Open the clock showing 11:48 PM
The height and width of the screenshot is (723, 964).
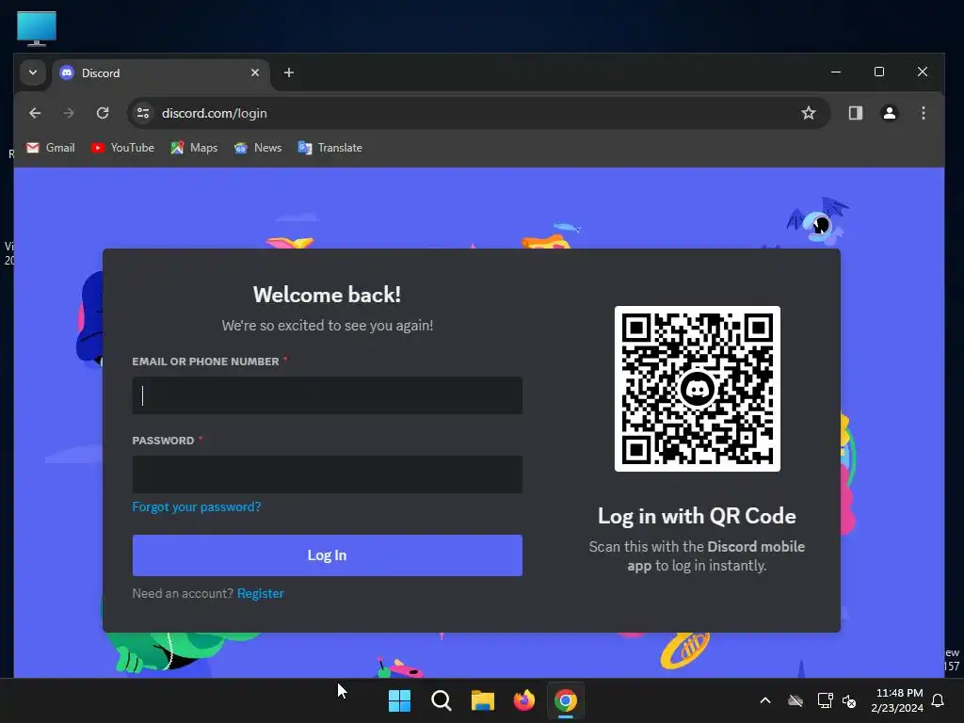(897, 700)
